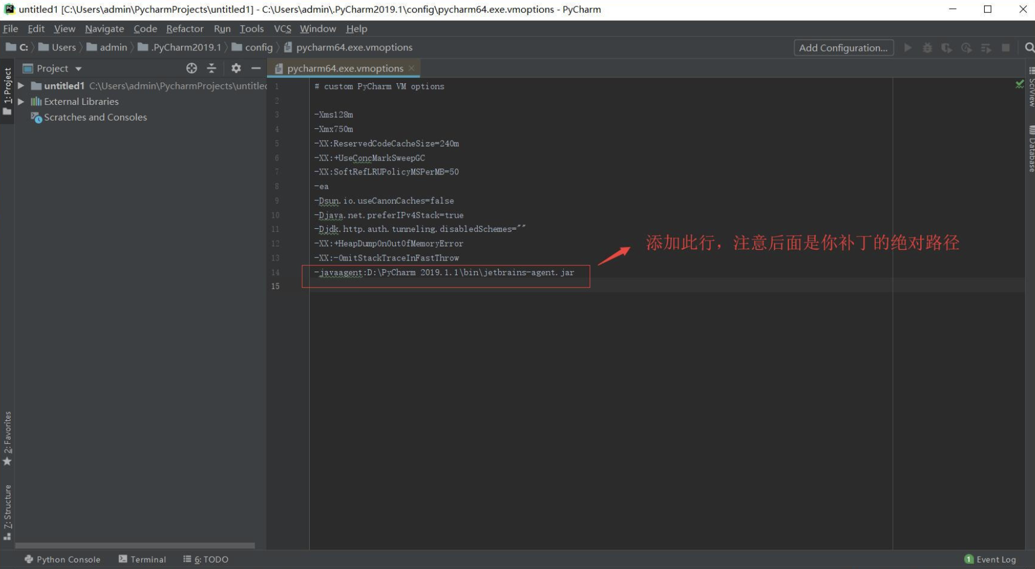Open the Window menu

[318, 29]
